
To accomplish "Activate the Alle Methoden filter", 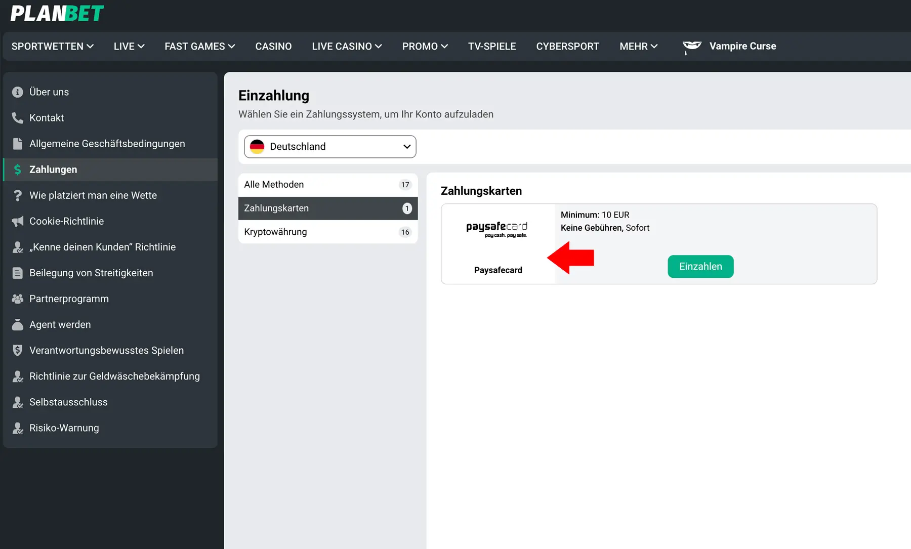I will (x=274, y=184).
